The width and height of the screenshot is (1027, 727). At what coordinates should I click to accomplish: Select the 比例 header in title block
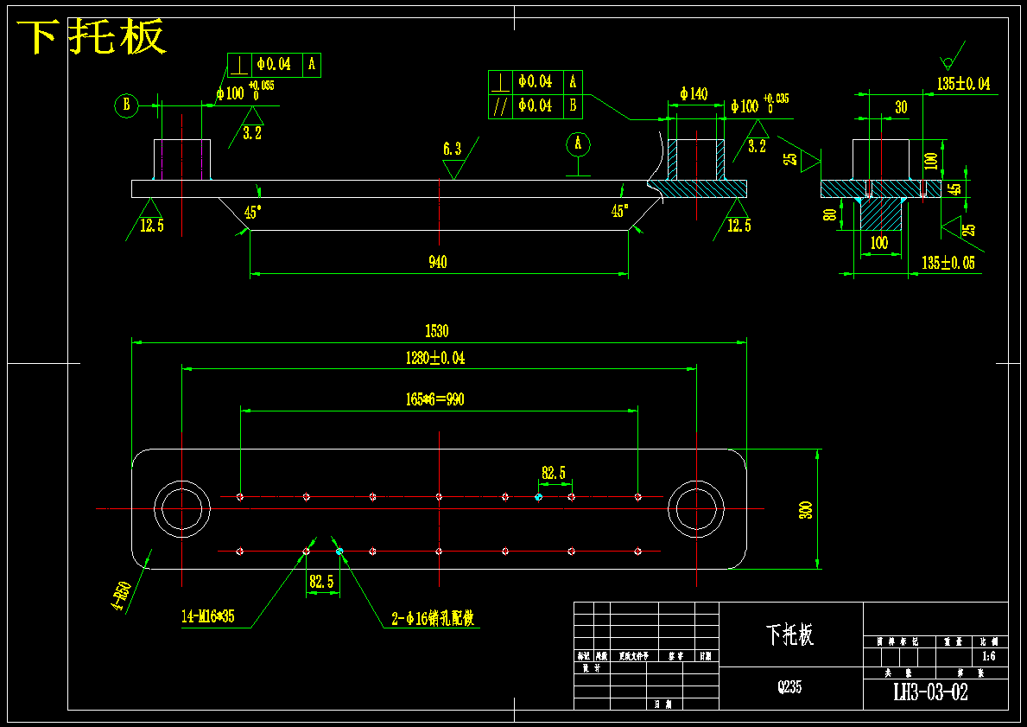point(988,641)
